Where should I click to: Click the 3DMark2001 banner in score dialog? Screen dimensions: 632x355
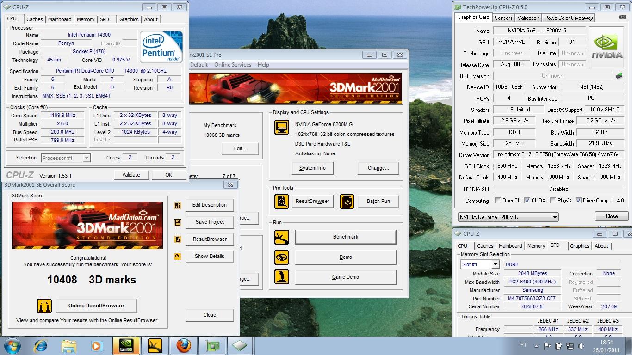click(87, 225)
